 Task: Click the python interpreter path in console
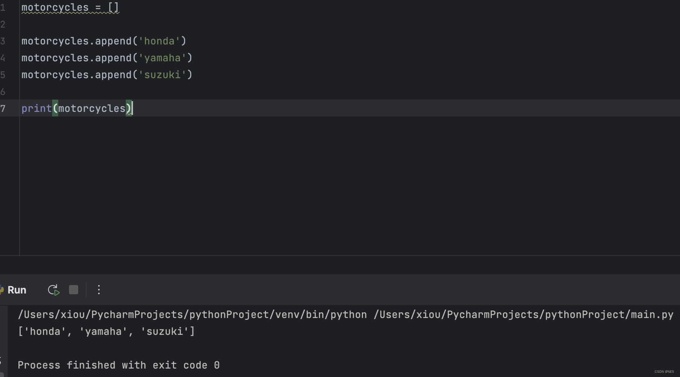pos(192,315)
